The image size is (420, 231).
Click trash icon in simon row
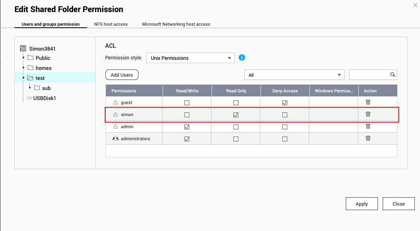(368, 114)
